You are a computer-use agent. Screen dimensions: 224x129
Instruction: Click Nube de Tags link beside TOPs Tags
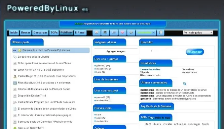point(162,118)
